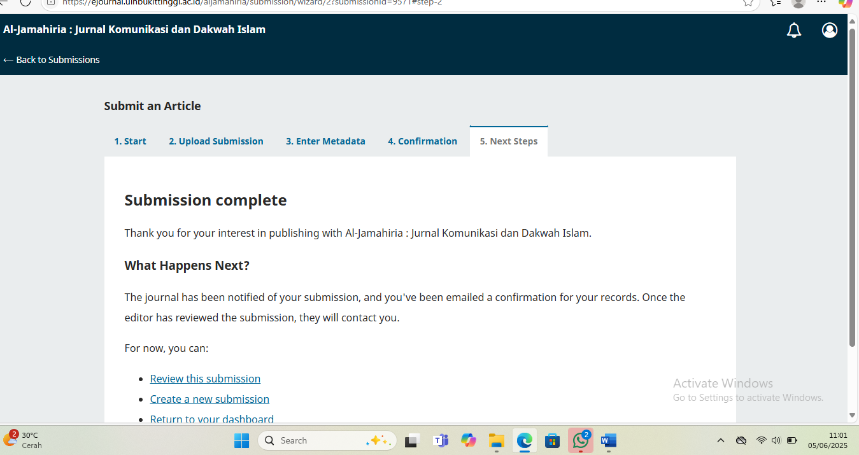859x455 pixels.
Task: Open File Explorer from the taskbar
Action: tap(496, 440)
